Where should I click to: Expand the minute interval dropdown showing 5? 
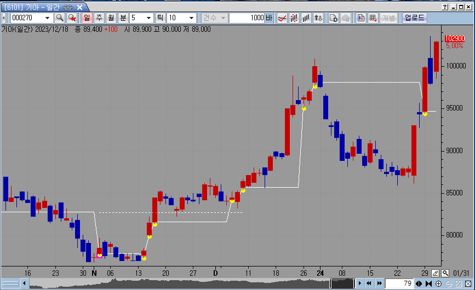click(x=149, y=18)
